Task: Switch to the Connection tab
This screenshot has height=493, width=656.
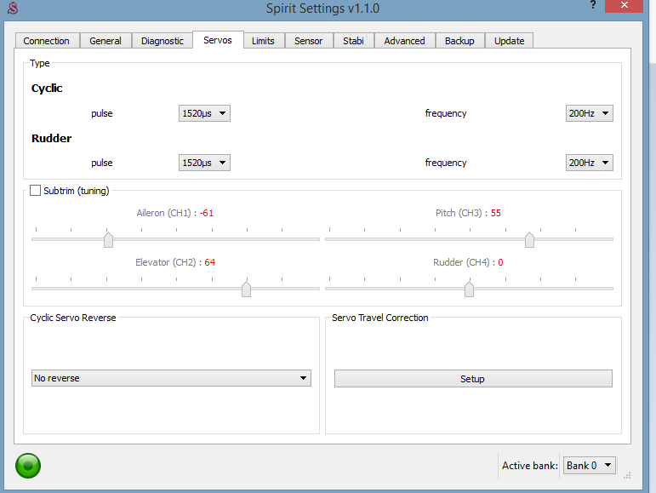Action: [x=47, y=41]
